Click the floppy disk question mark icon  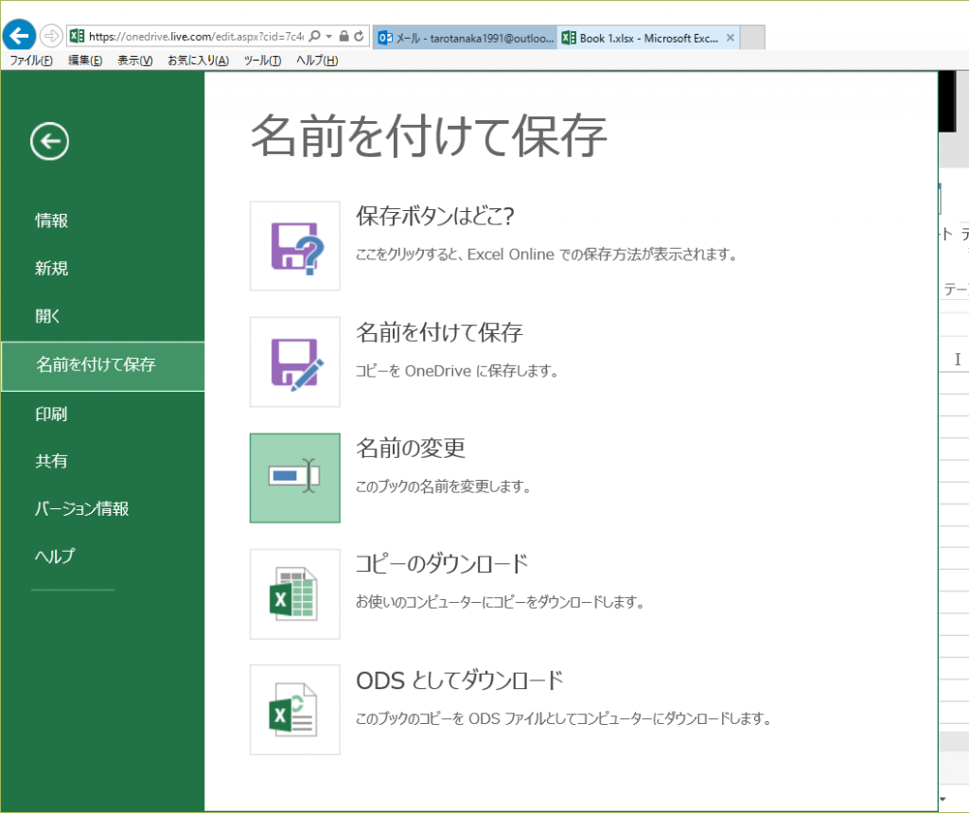(295, 245)
